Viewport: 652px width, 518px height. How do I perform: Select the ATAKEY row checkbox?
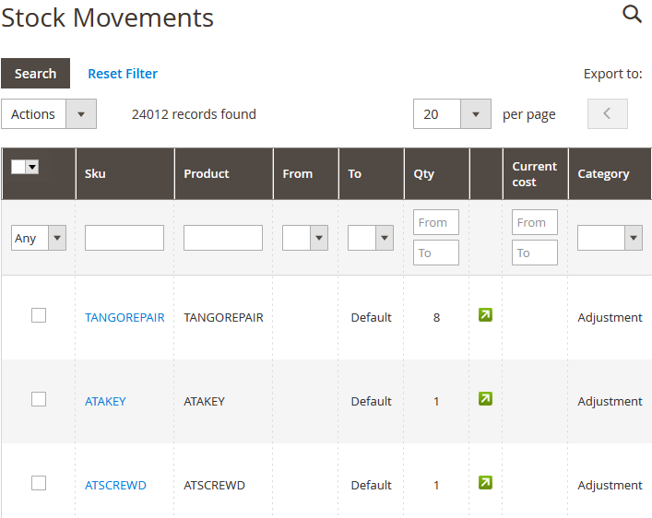click(39, 399)
